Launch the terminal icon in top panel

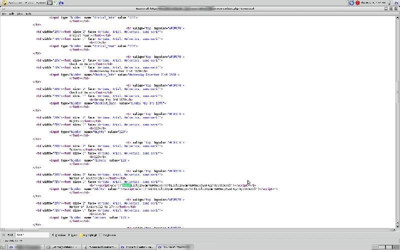coord(50,3)
